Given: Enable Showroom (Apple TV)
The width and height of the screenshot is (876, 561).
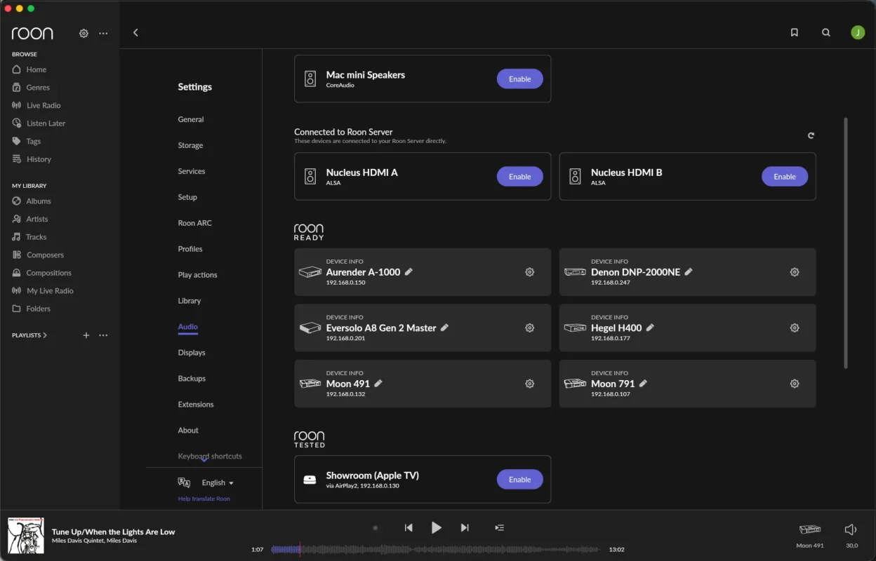Looking at the screenshot, I should pyautogui.click(x=520, y=480).
